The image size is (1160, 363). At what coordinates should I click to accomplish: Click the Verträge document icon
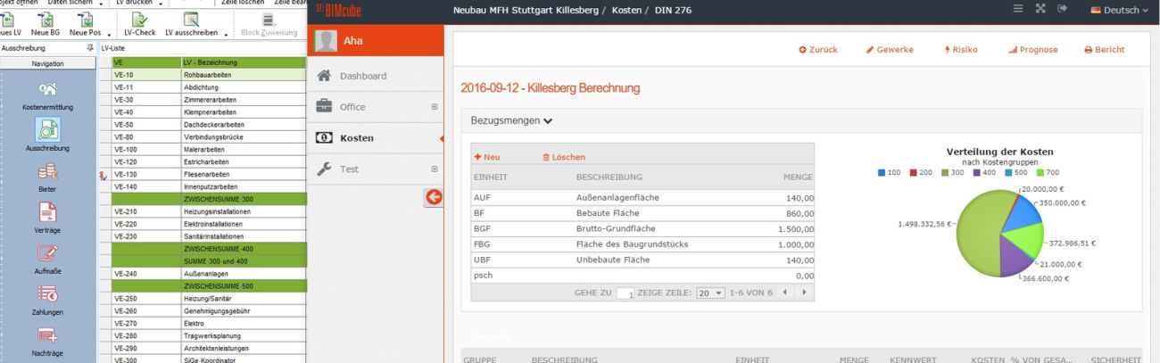pyautogui.click(x=48, y=212)
